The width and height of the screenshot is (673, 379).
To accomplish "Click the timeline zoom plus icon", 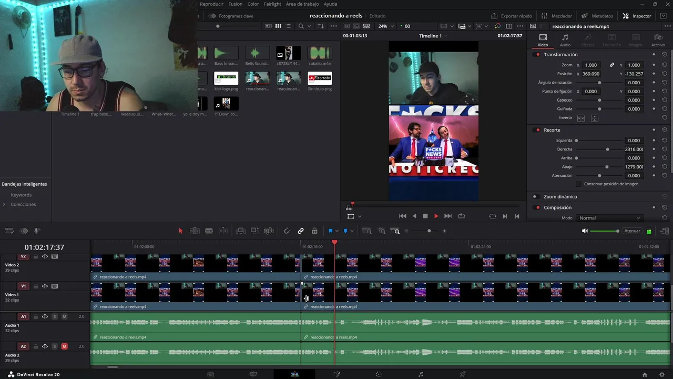I will (x=444, y=231).
